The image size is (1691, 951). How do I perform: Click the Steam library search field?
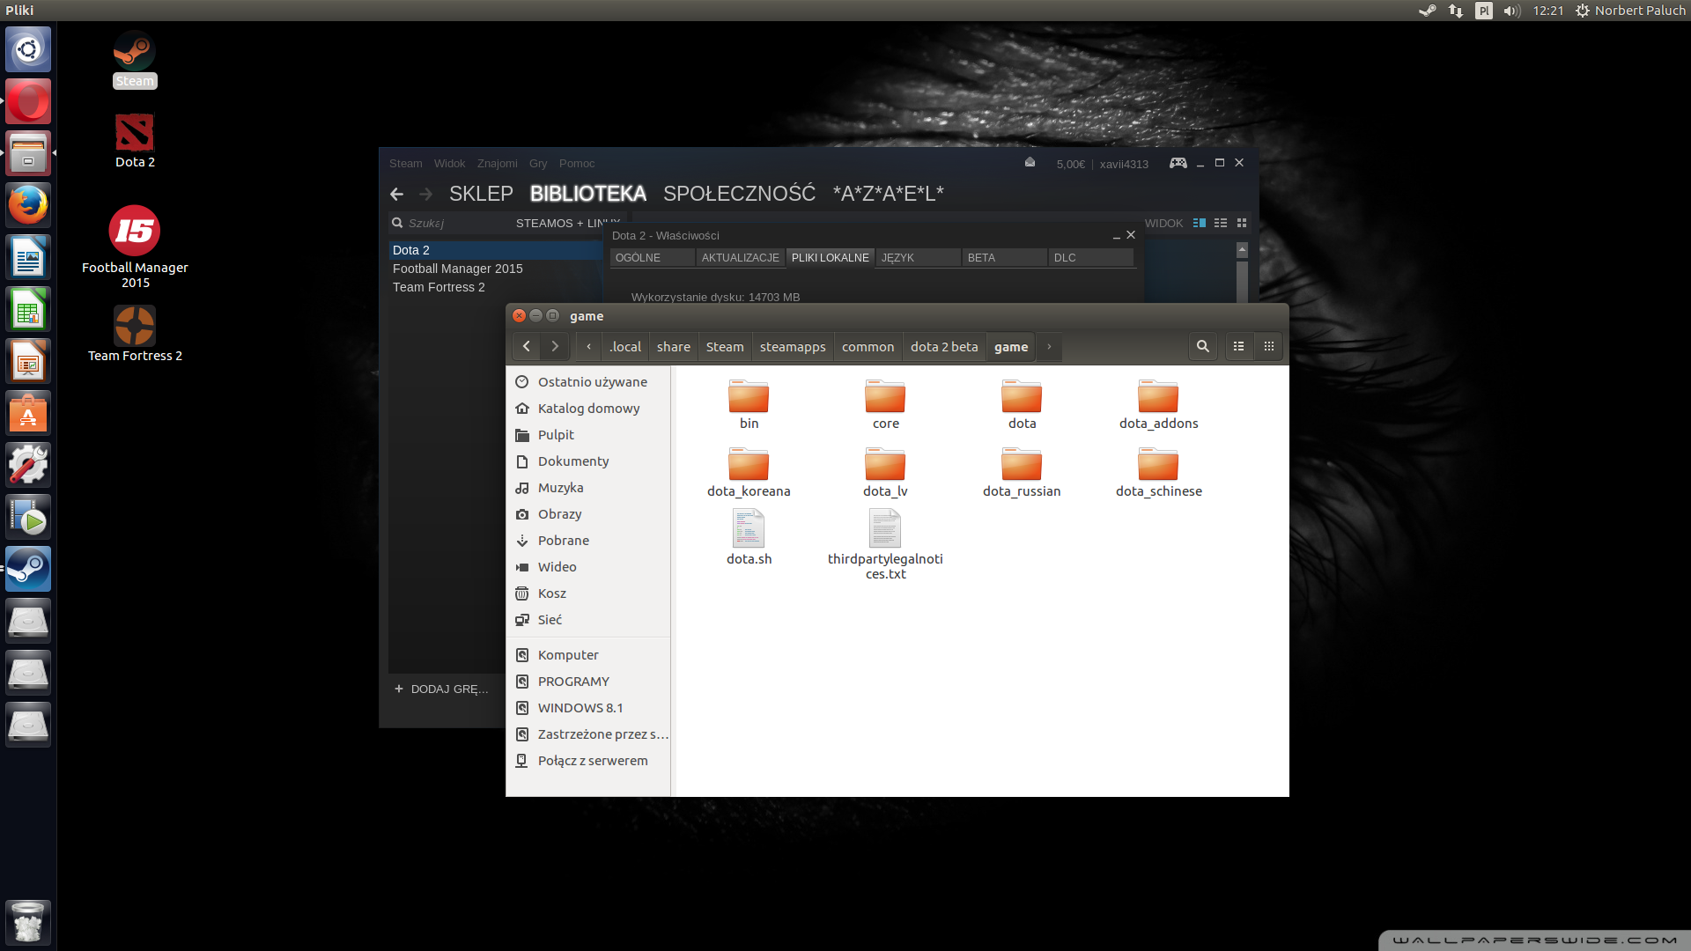click(x=449, y=223)
